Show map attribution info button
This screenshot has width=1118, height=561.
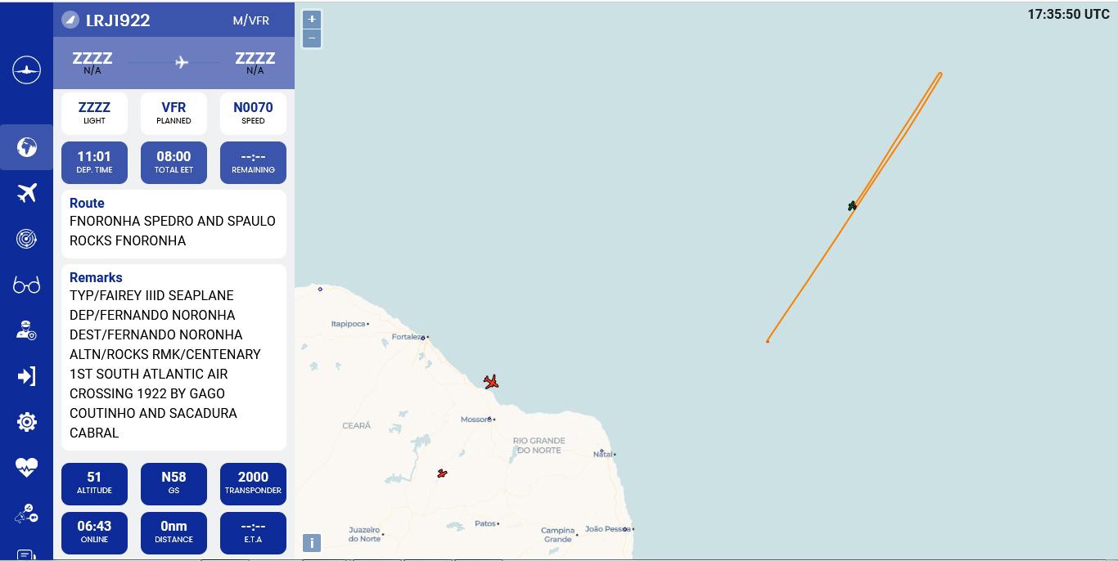[312, 543]
